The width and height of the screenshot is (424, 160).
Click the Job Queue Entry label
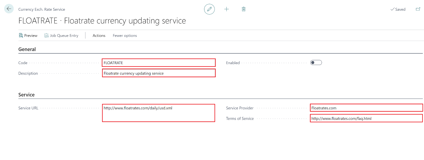pyautogui.click(x=64, y=35)
